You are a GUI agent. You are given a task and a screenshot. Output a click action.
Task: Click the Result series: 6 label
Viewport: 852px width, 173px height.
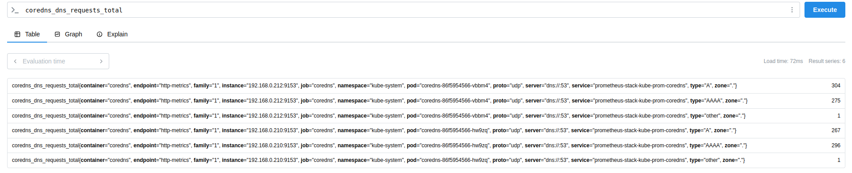coord(827,61)
